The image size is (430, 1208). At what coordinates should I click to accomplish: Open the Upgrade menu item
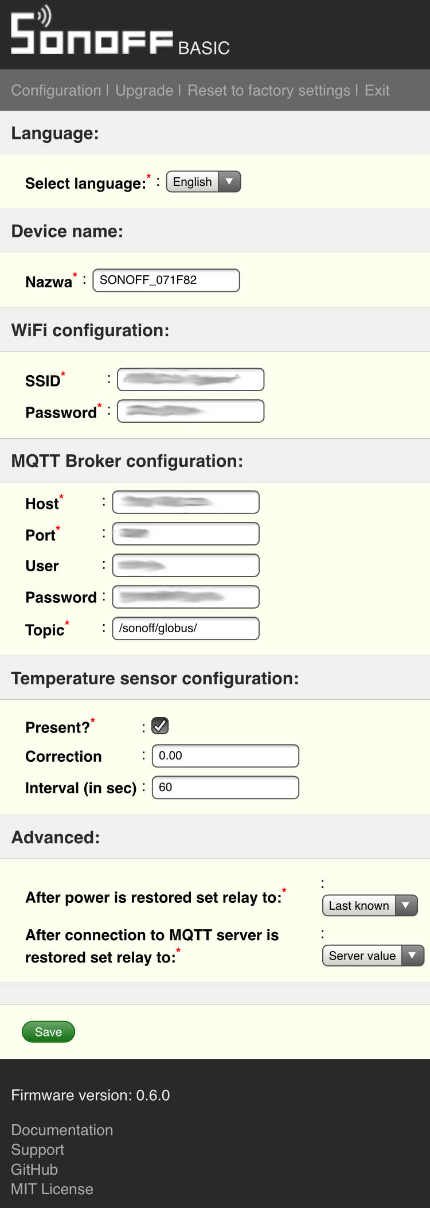coord(144,91)
